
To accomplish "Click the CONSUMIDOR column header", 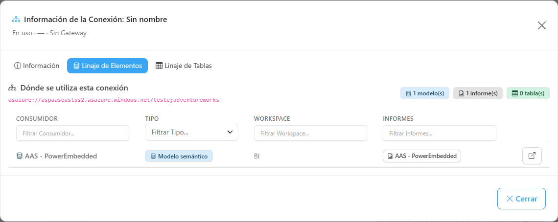I will tap(37, 118).
